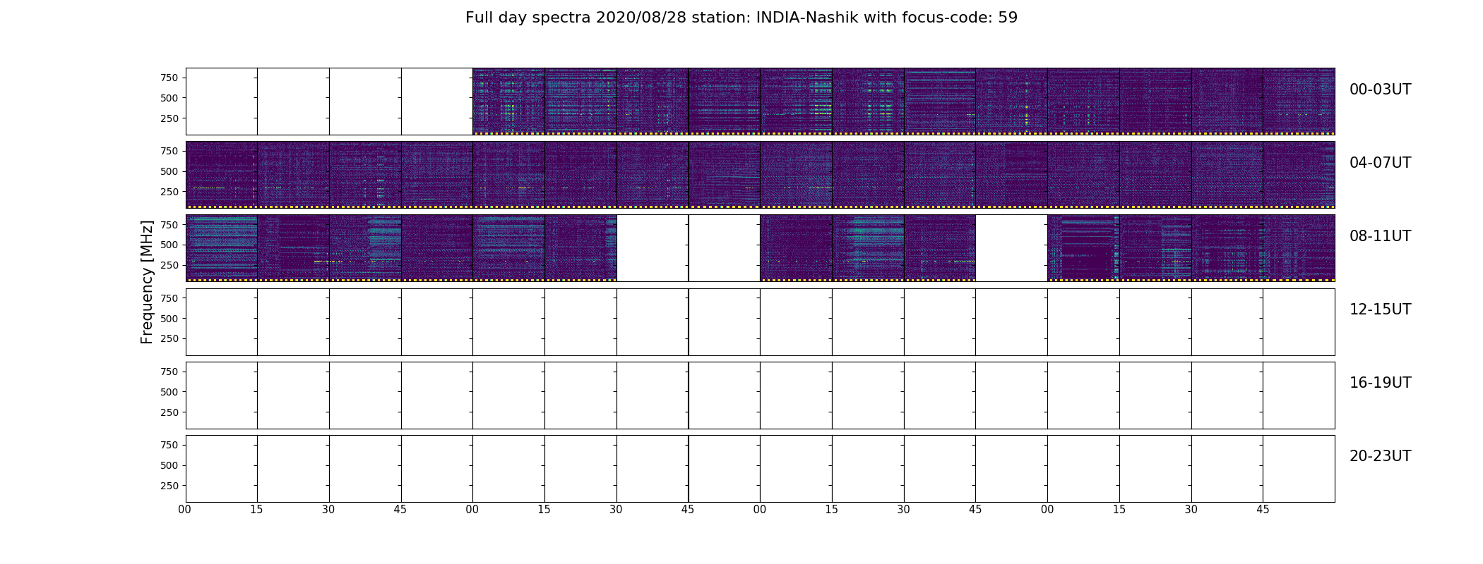Click the 750 tick of the 16-19UT row
This screenshot has height=564, width=1483.
pos(169,372)
